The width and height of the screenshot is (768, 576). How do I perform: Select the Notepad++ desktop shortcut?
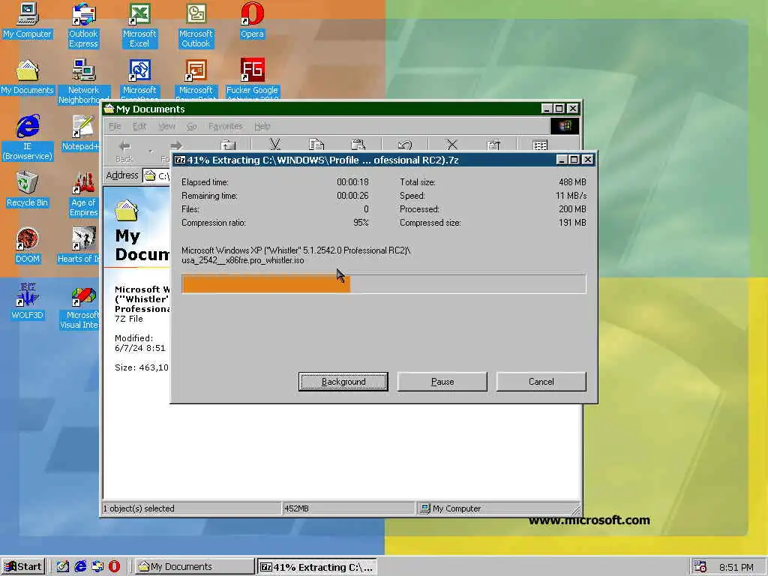(82, 133)
